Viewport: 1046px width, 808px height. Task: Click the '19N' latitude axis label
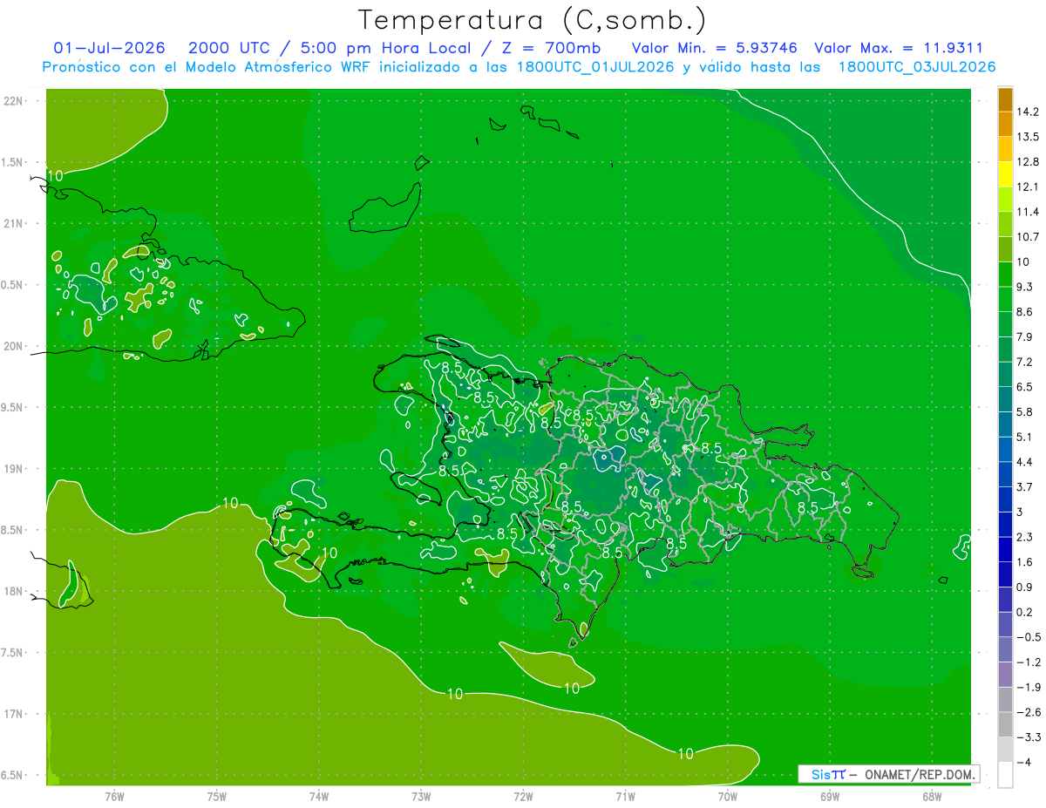pyautogui.click(x=13, y=469)
